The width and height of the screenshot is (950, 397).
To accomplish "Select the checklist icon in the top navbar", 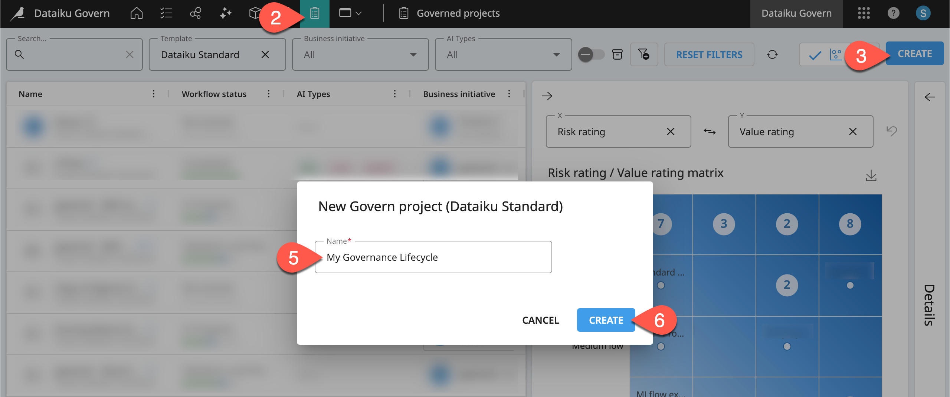I will pyautogui.click(x=166, y=13).
